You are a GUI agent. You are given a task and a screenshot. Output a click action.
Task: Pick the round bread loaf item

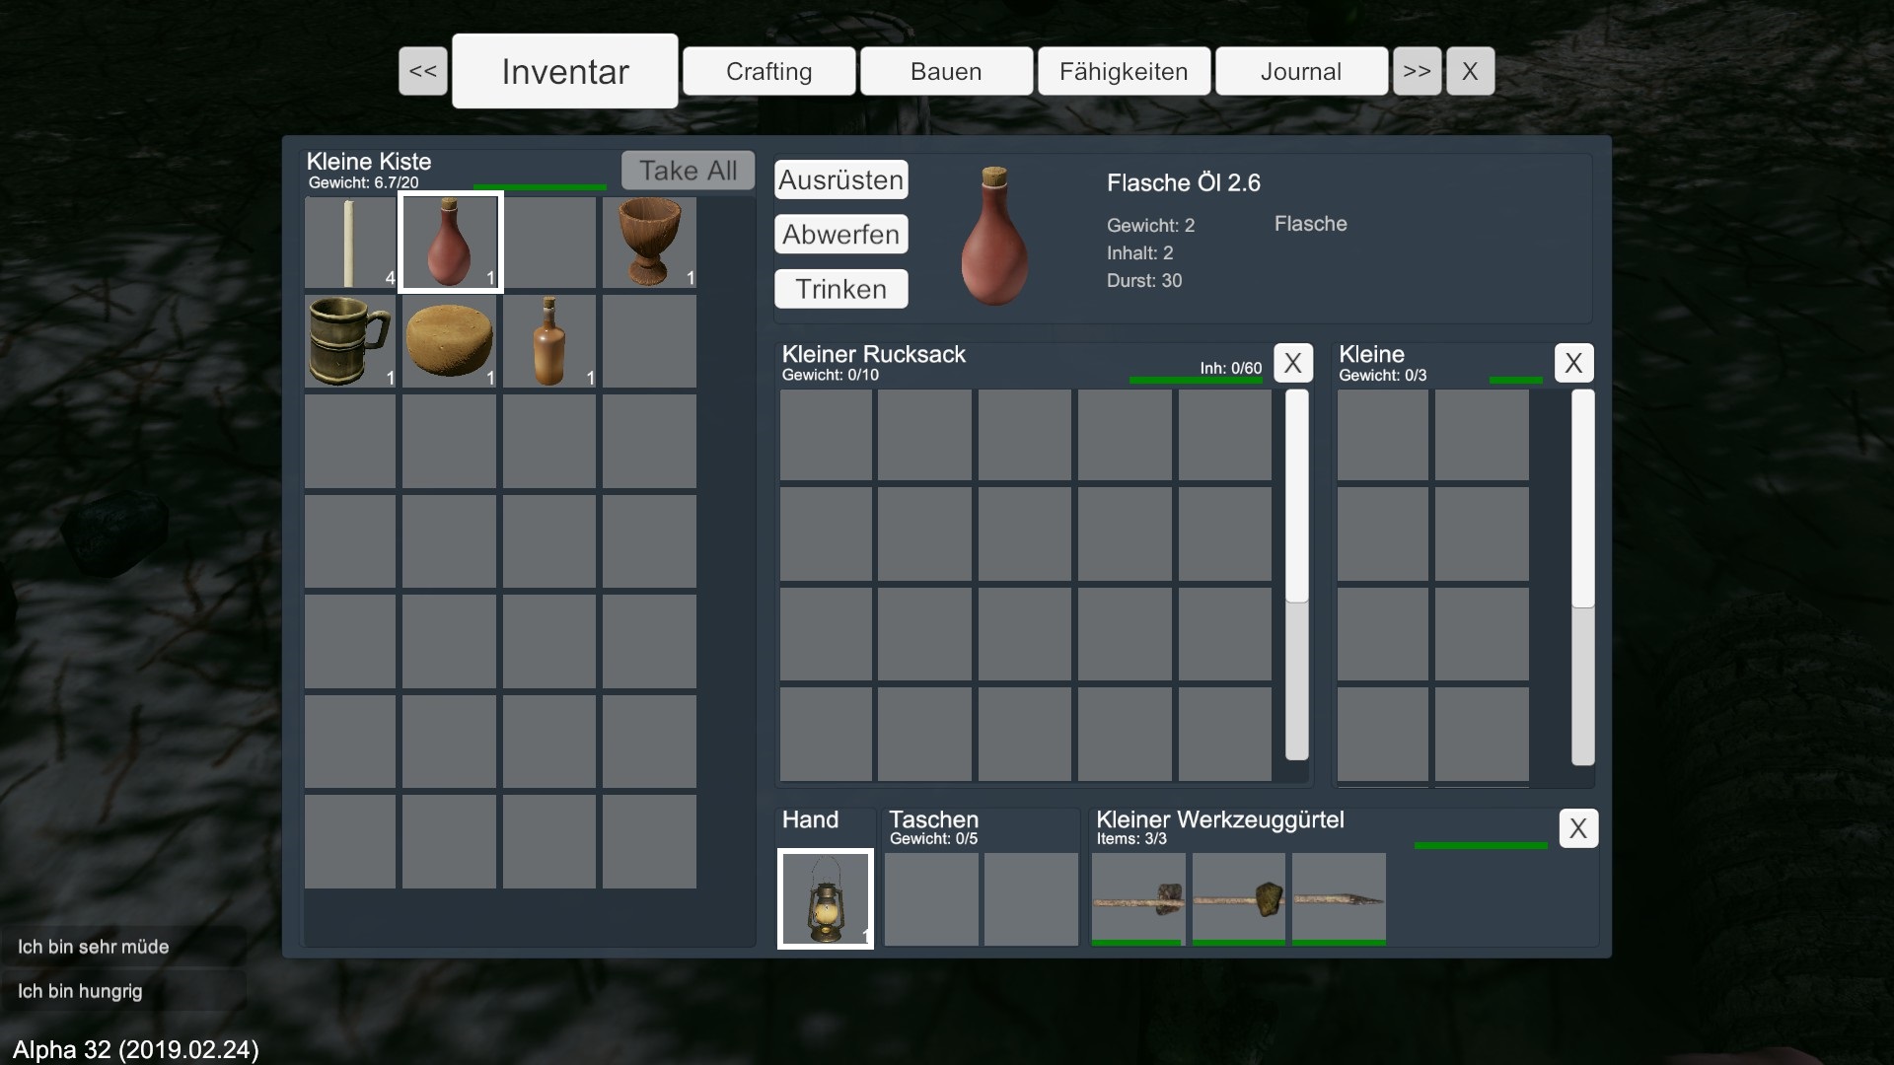pyautogui.click(x=450, y=341)
